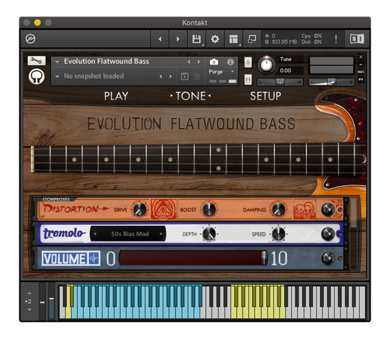Close the instrument with X icon

(361, 57)
